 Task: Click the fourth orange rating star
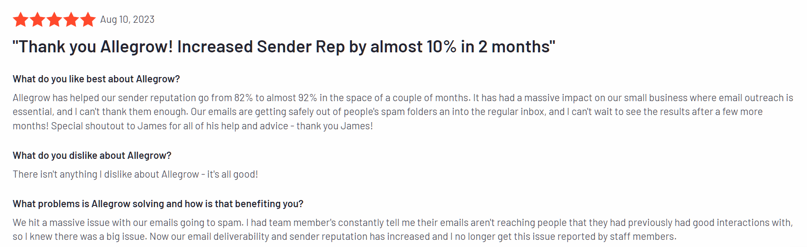coord(71,20)
